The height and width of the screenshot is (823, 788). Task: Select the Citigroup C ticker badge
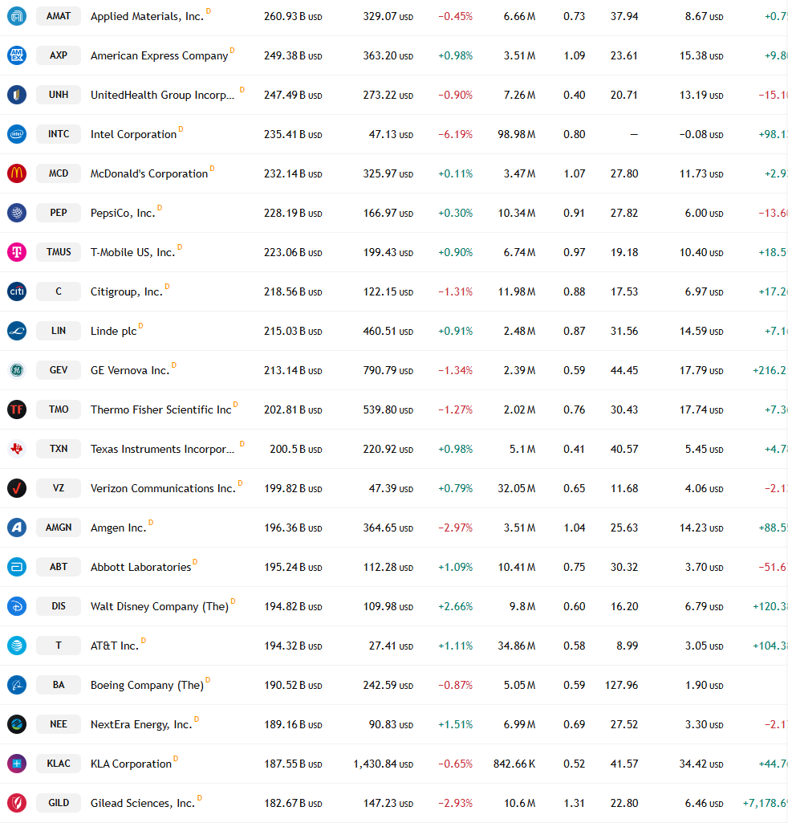coord(59,291)
